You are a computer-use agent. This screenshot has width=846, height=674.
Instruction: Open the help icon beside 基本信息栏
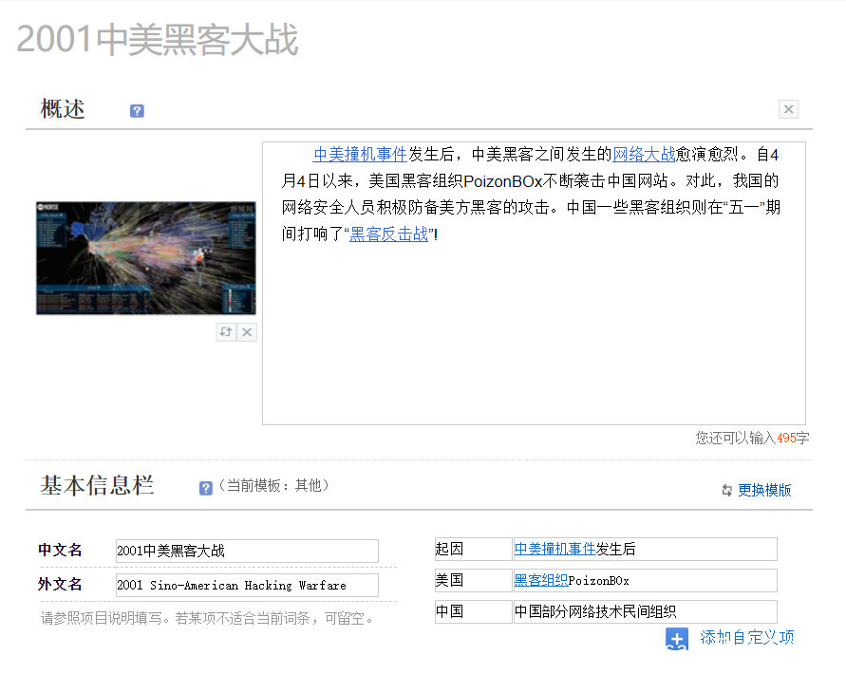click(205, 488)
